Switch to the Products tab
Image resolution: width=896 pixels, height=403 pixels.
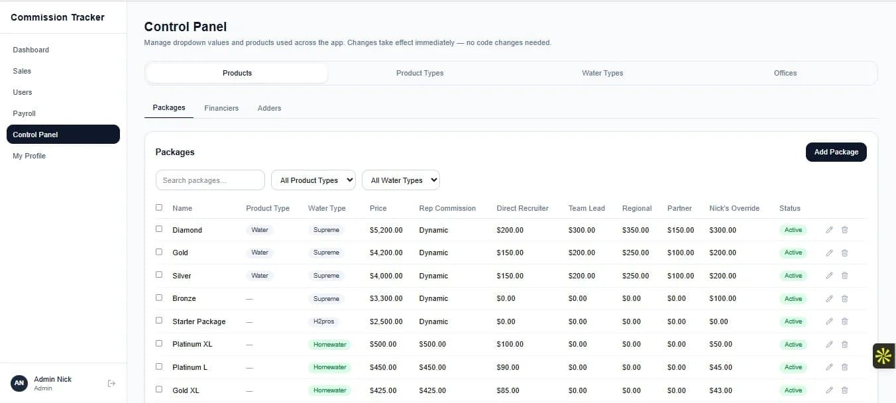point(237,73)
